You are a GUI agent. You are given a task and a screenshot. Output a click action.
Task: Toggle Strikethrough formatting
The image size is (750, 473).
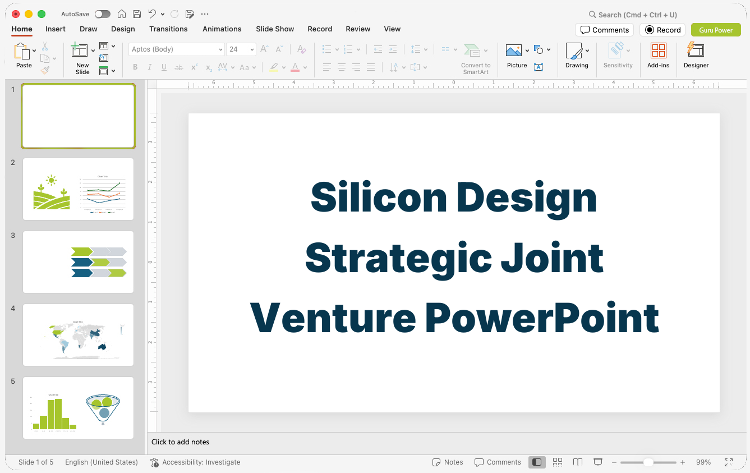coord(179,67)
